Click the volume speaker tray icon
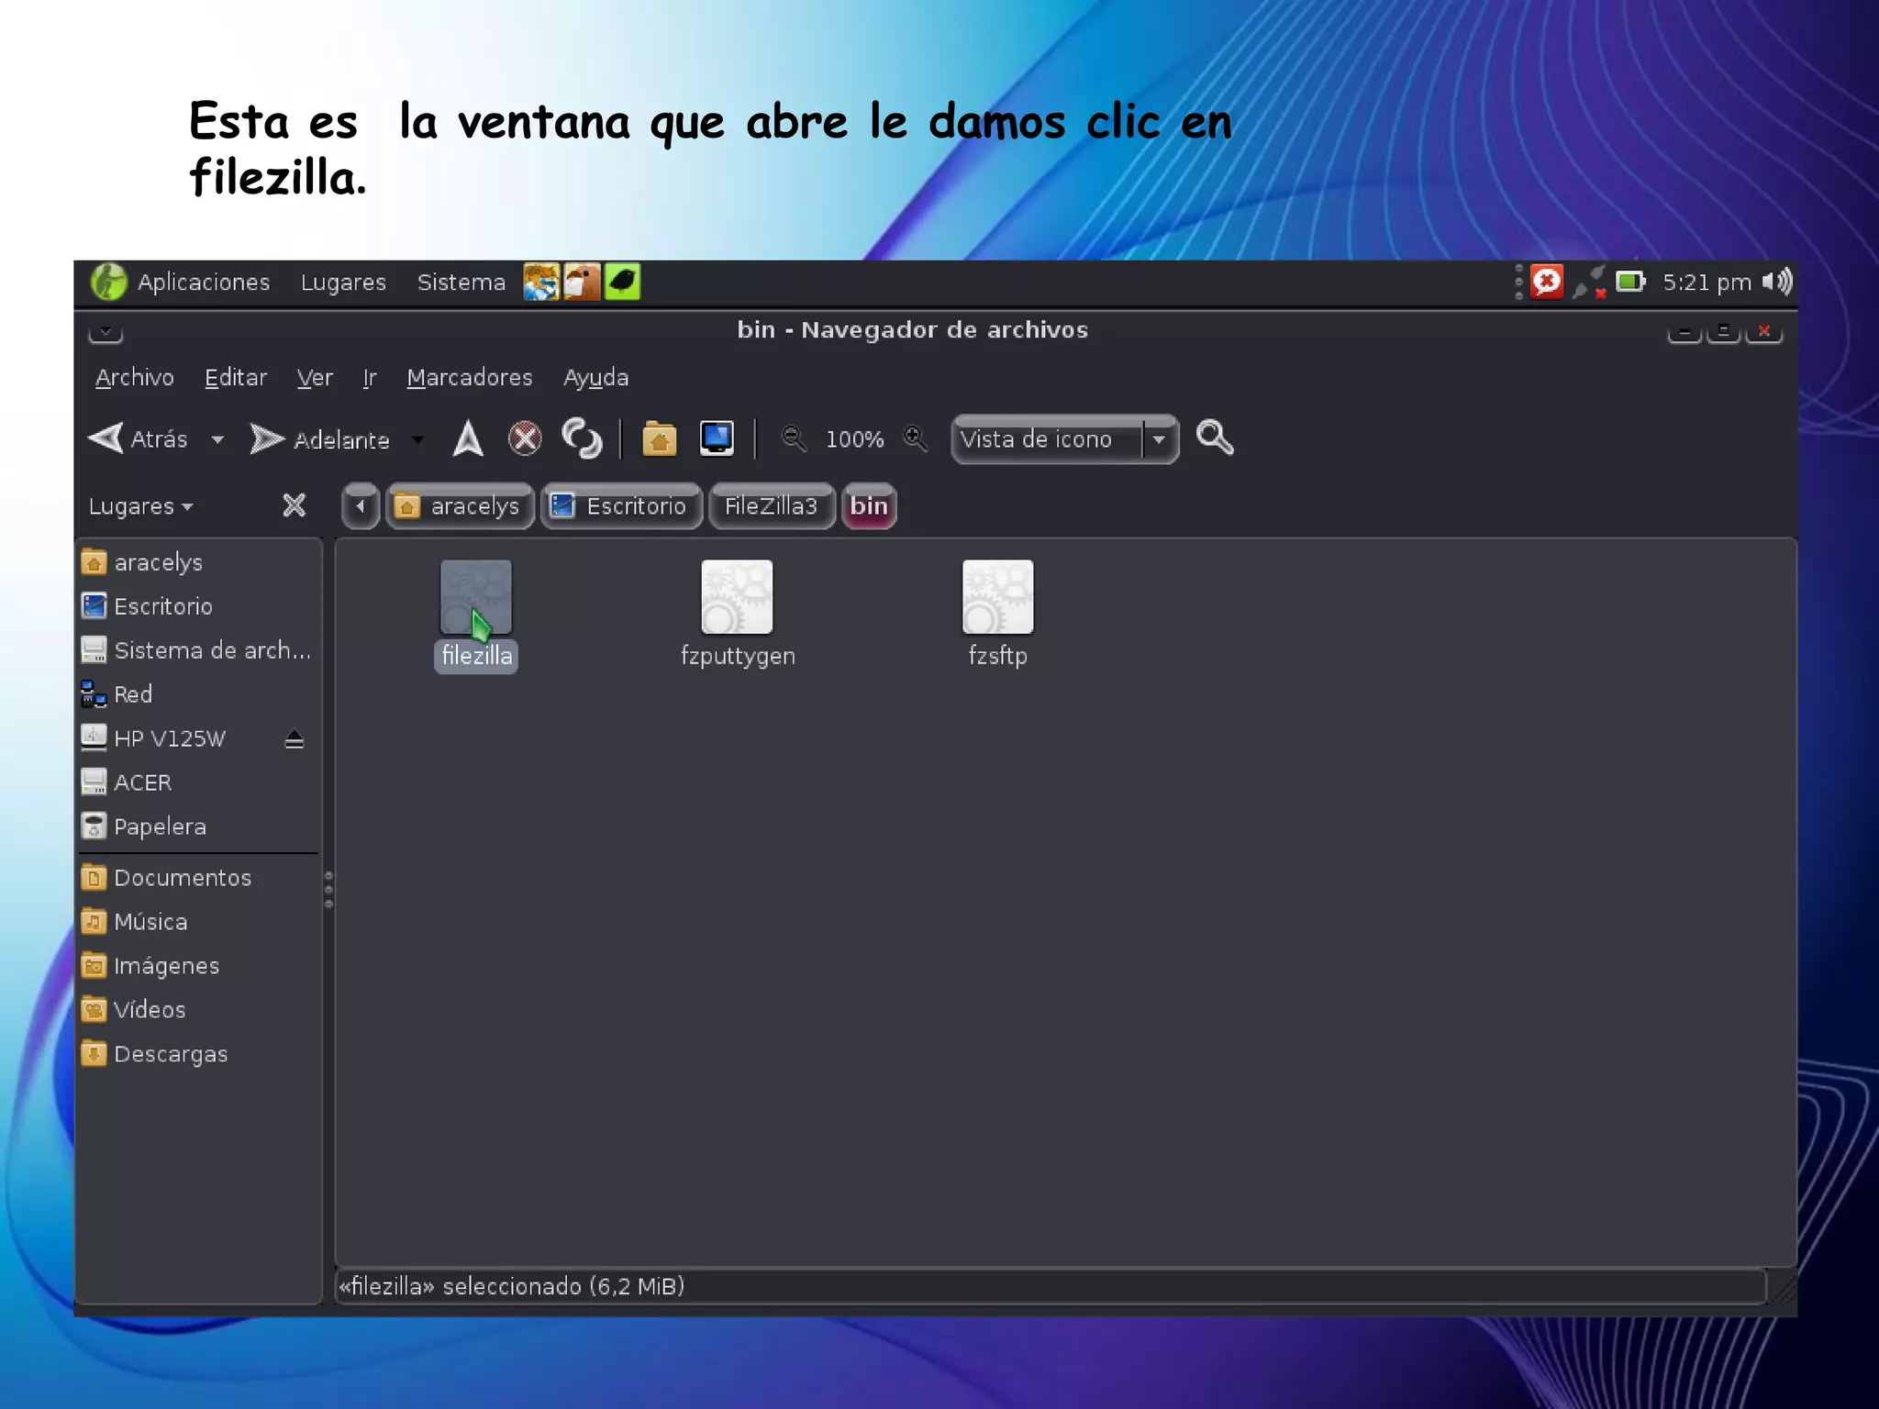This screenshot has height=1409, width=1879. coord(1777,282)
